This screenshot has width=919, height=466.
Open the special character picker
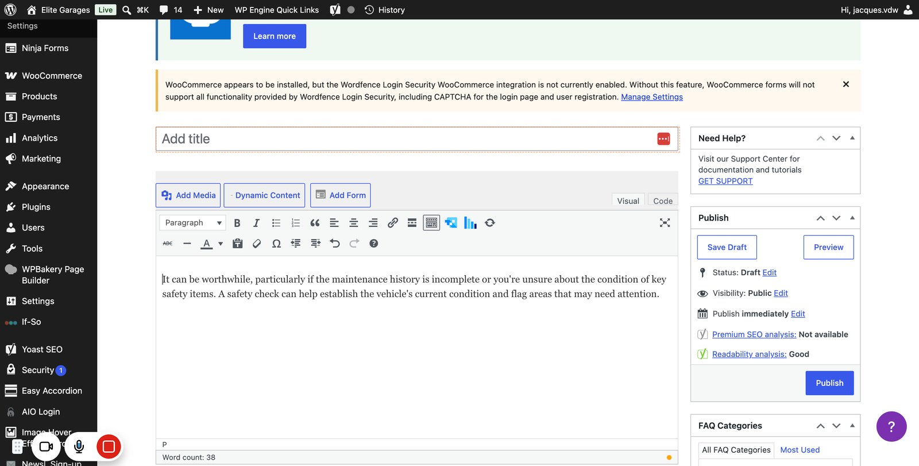point(276,244)
